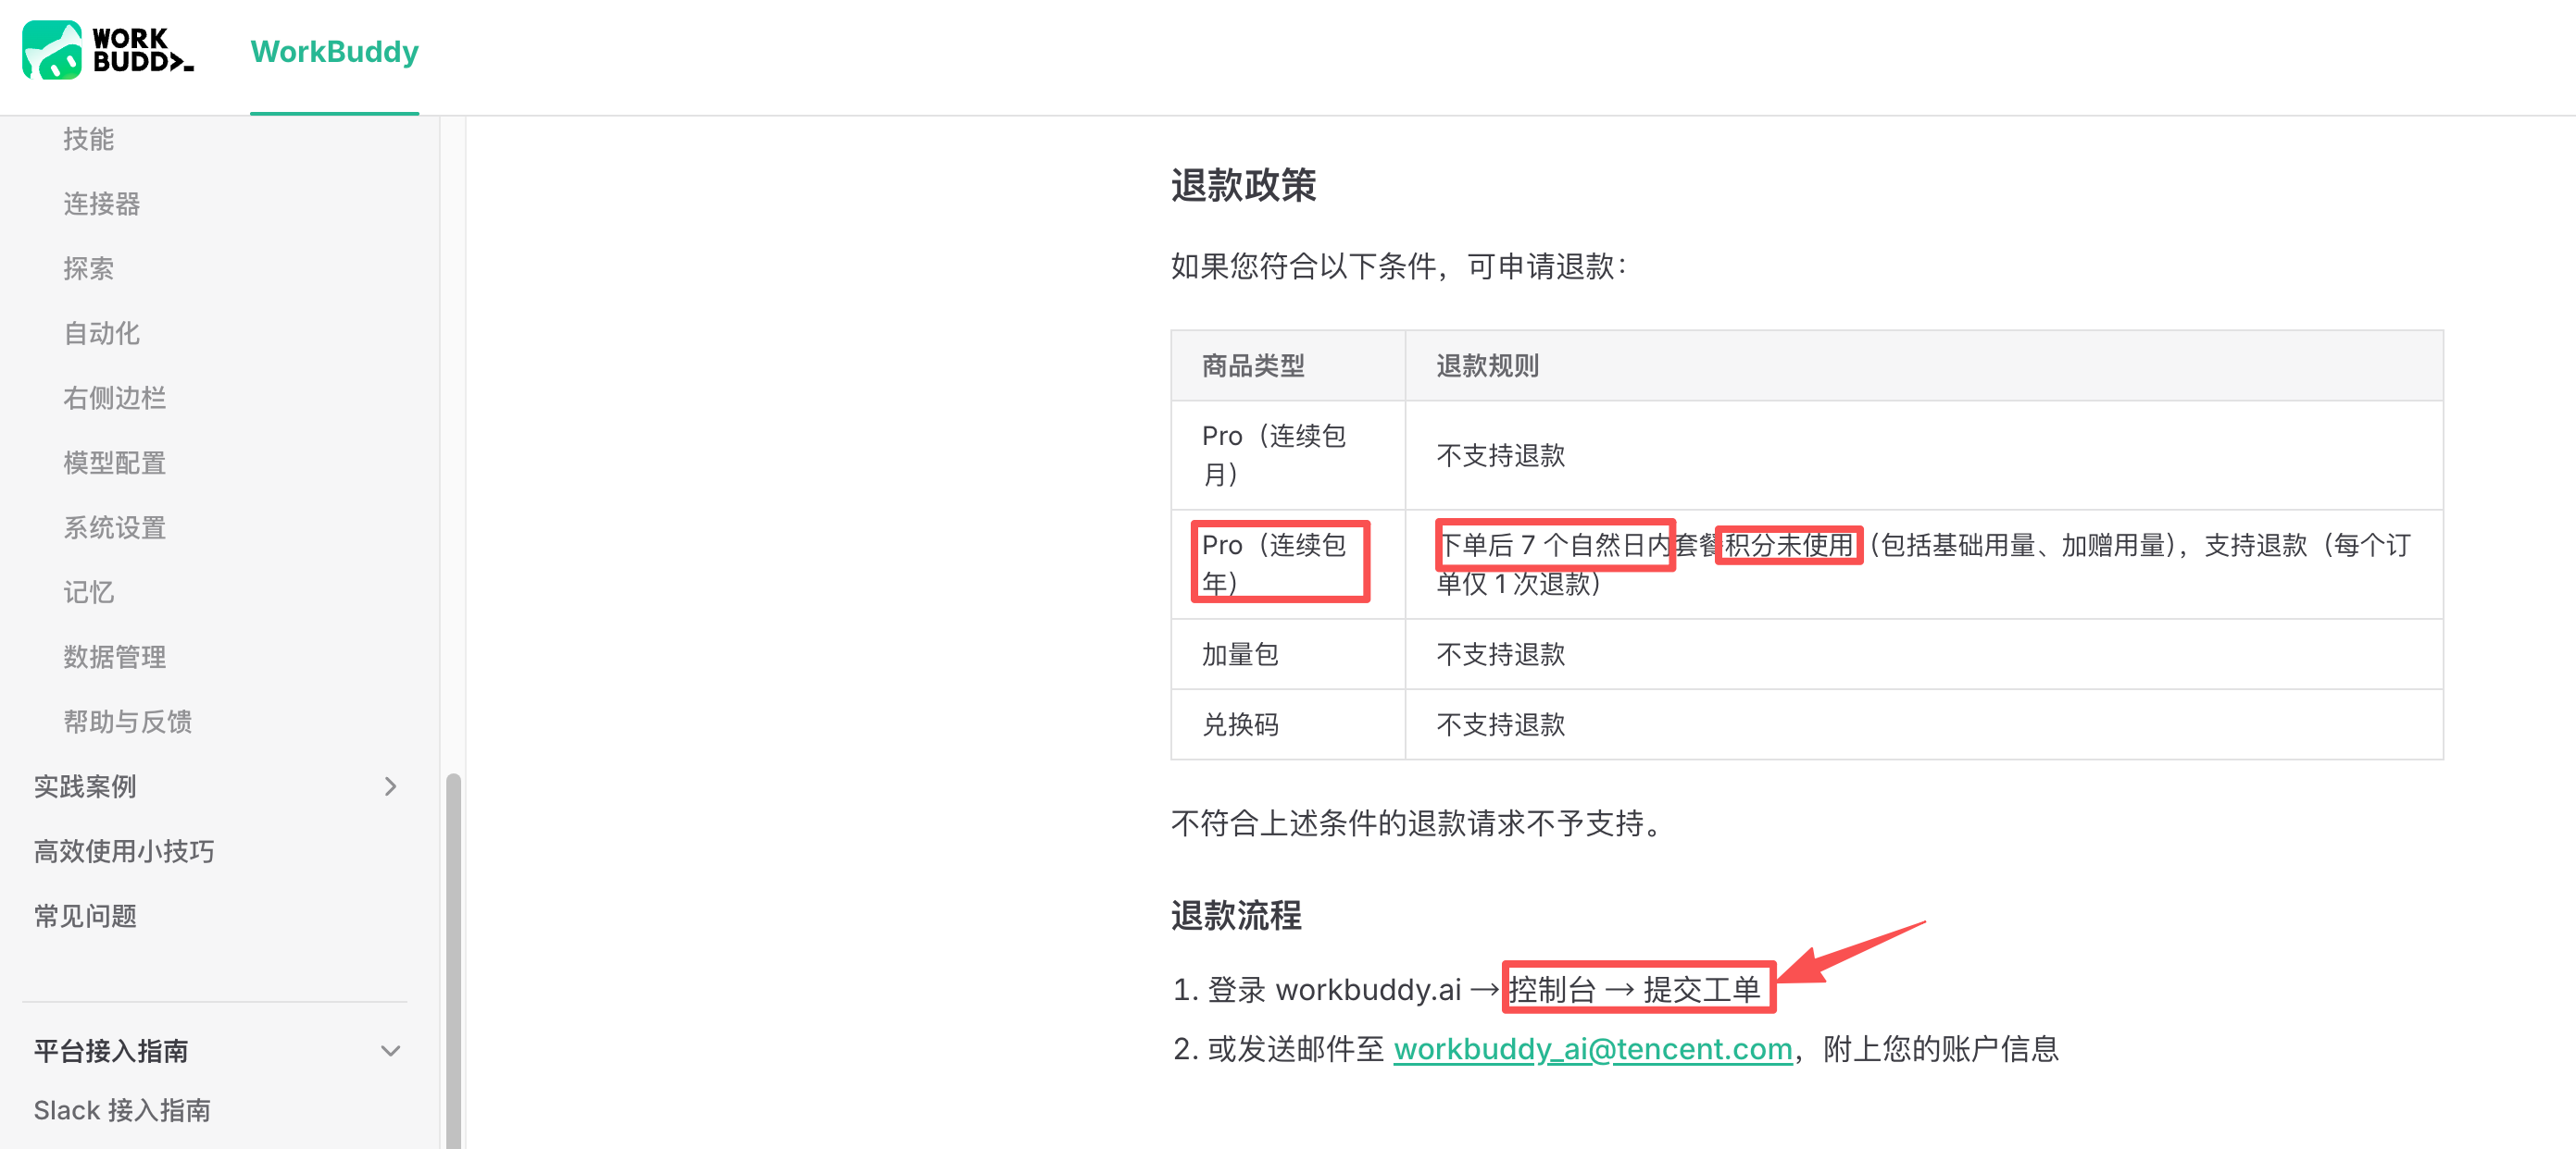
Task: Go to 连接器 in sidebar
Action: tap(102, 204)
